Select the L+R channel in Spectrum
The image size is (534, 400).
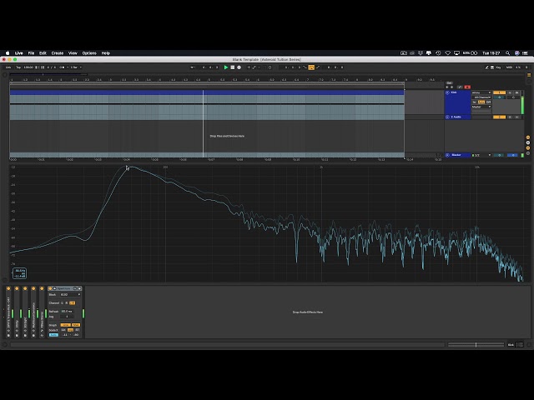click(x=73, y=302)
